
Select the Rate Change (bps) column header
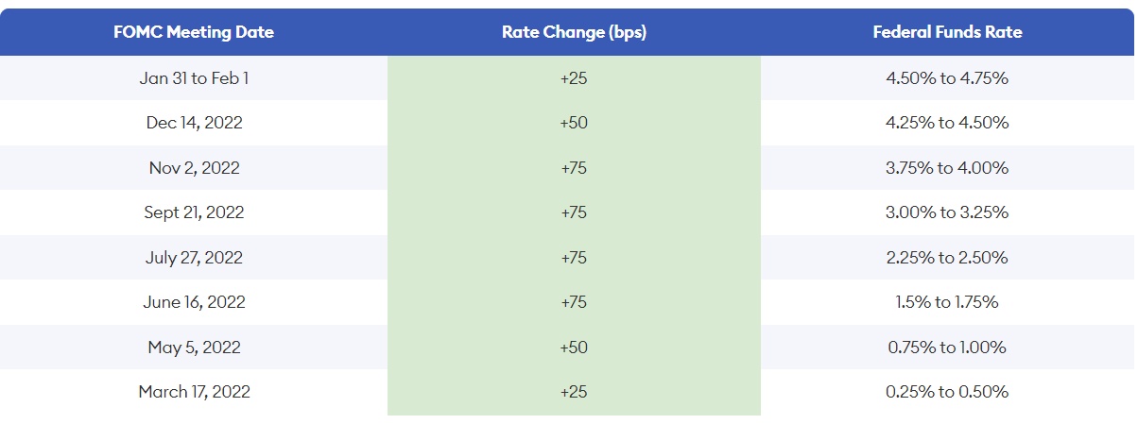(574, 32)
